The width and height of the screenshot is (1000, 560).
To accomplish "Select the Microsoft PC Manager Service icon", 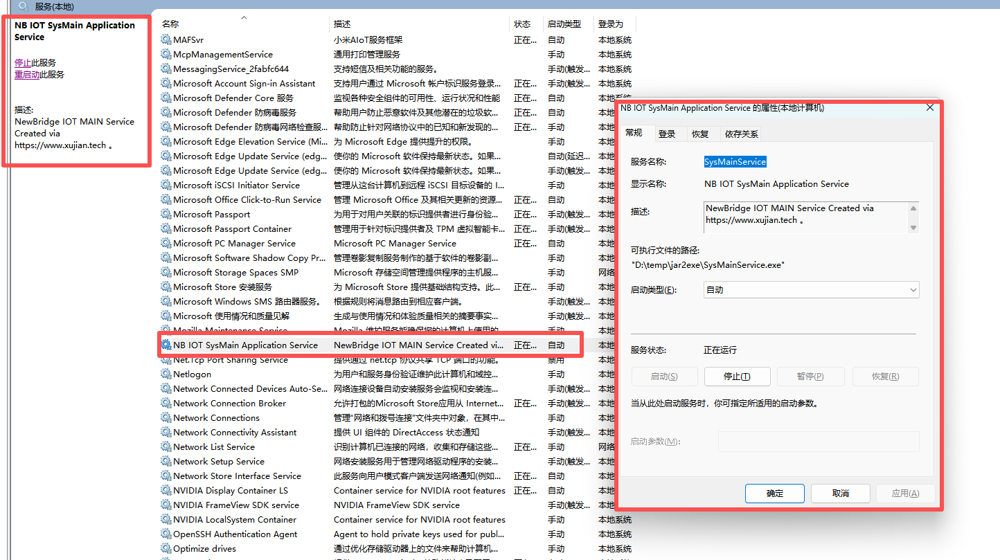I will [166, 244].
